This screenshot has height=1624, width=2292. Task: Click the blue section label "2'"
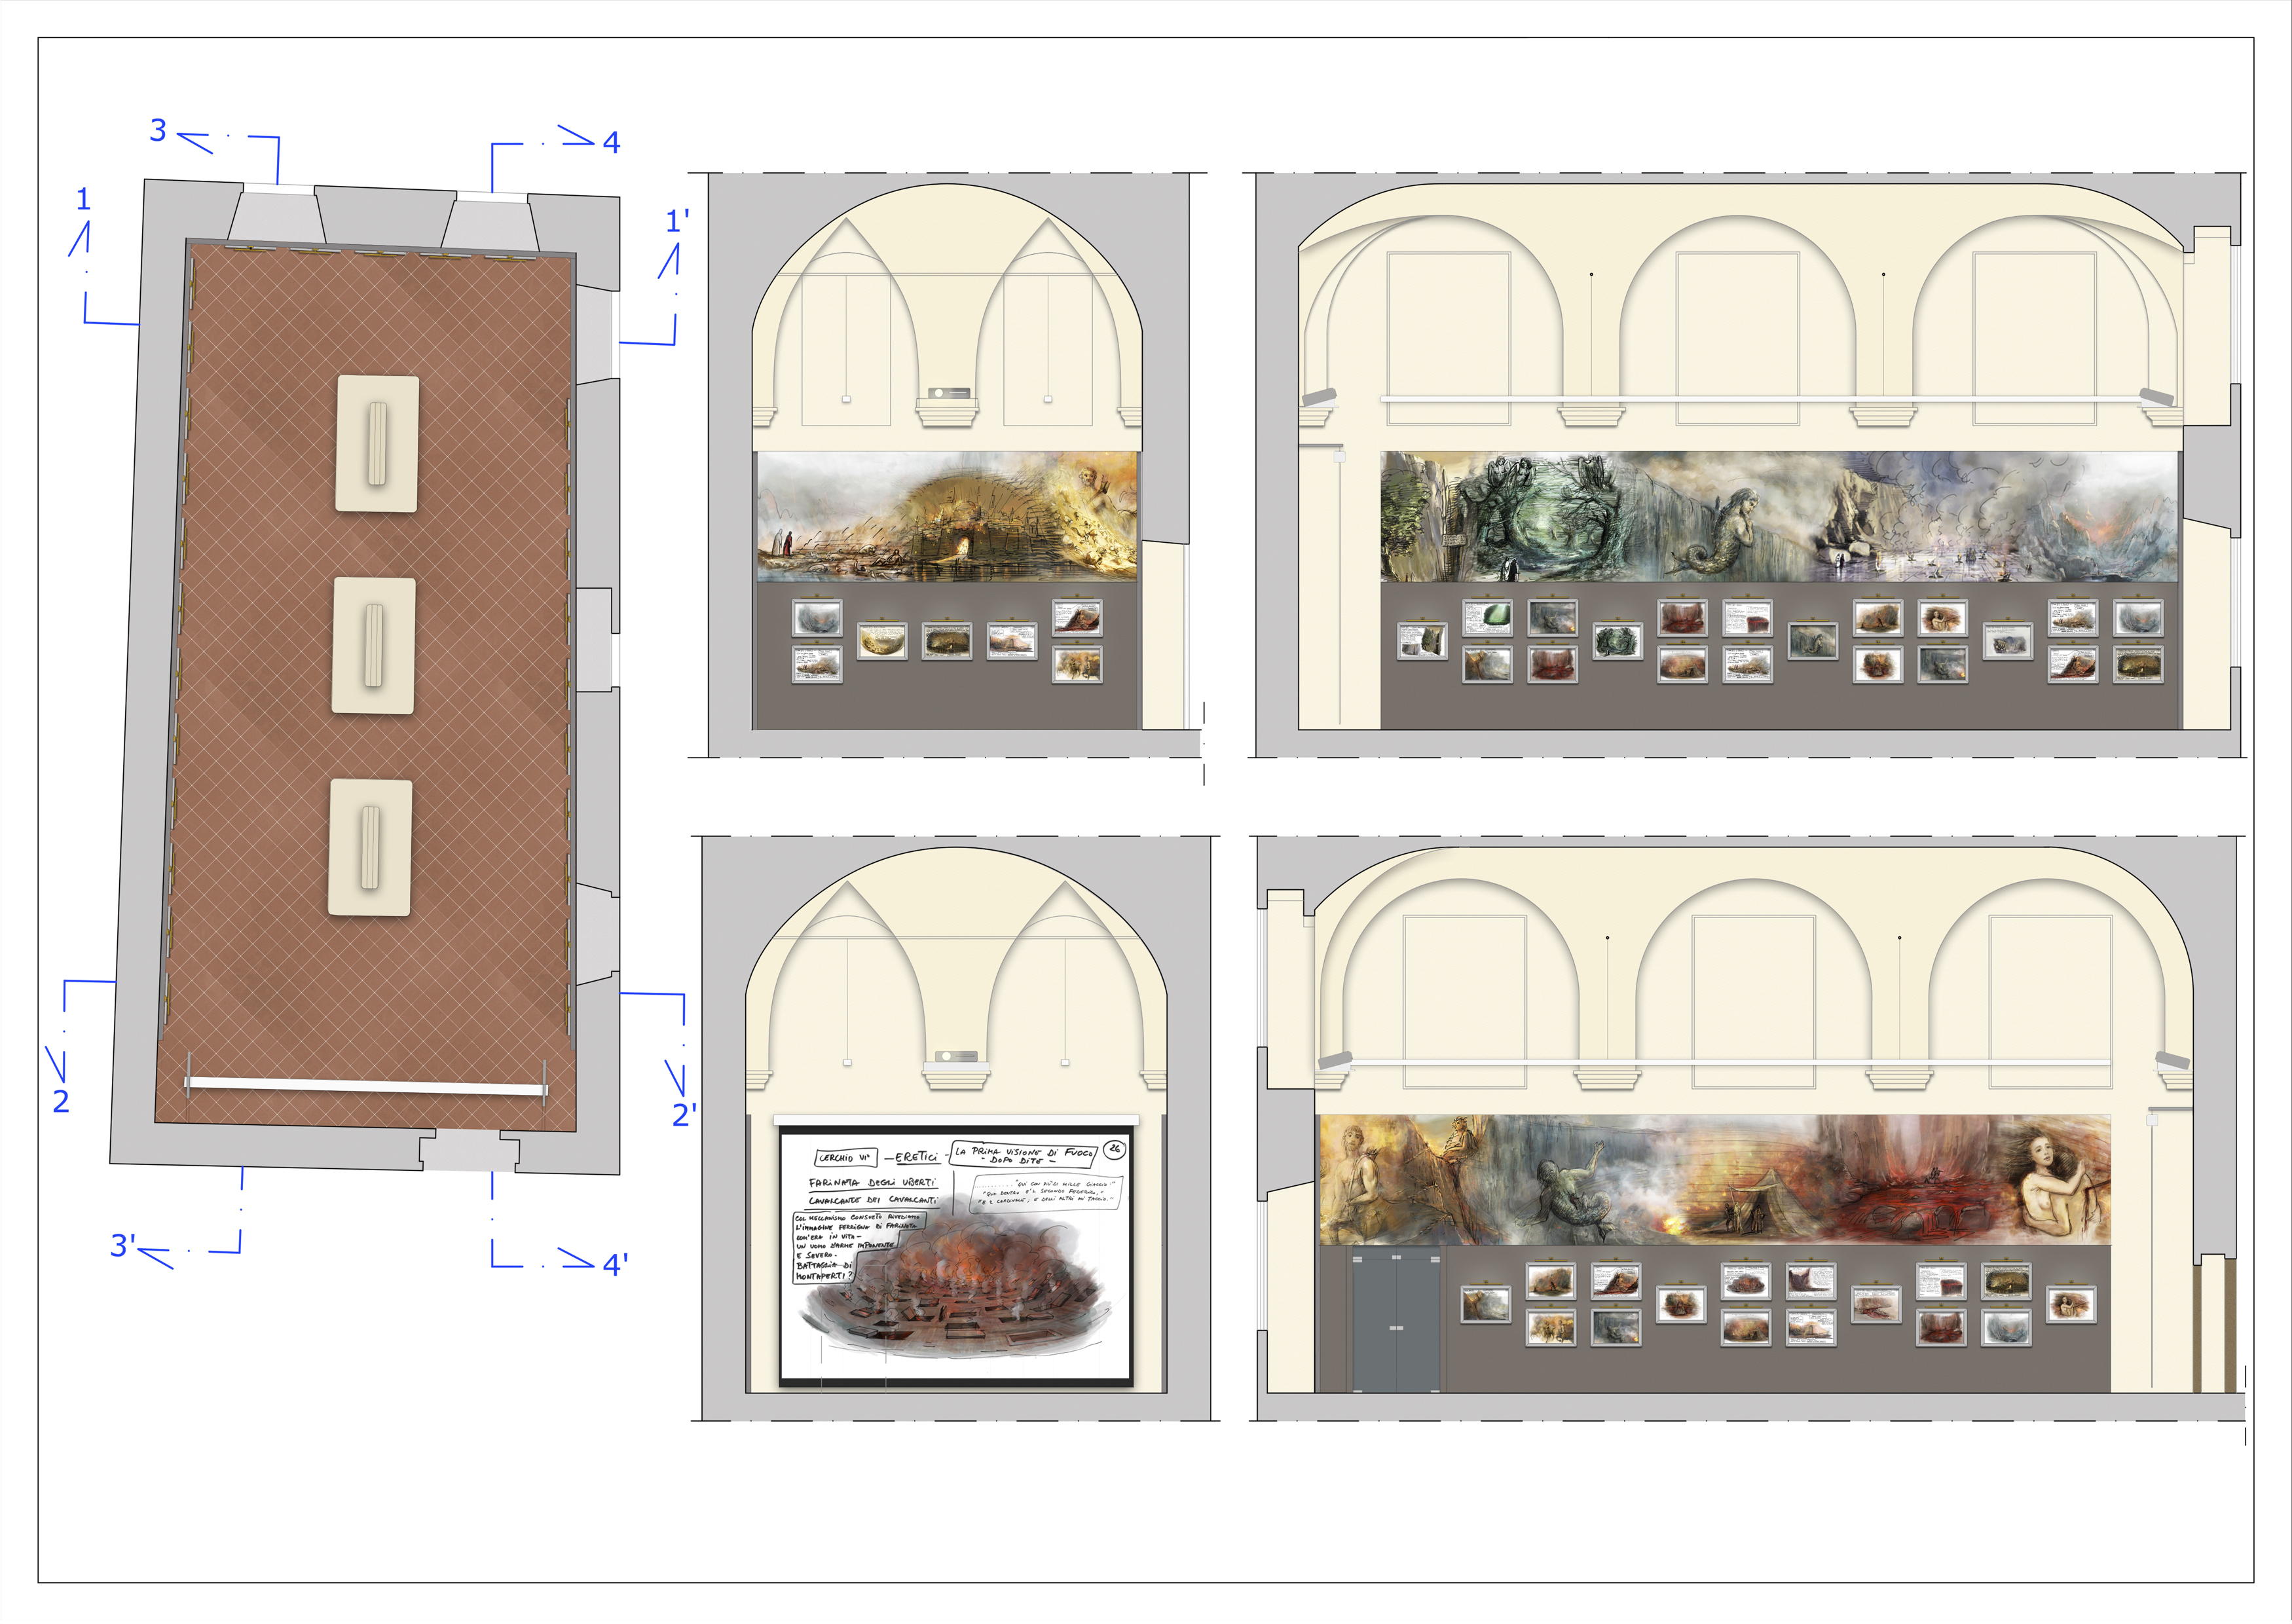click(x=684, y=1114)
